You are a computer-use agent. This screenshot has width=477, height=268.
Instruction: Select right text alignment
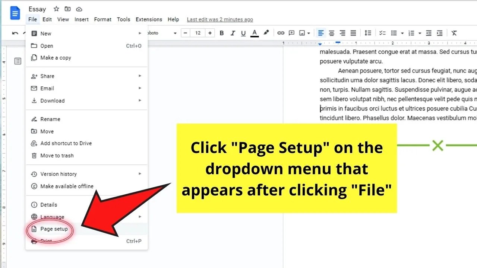(342, 33)
